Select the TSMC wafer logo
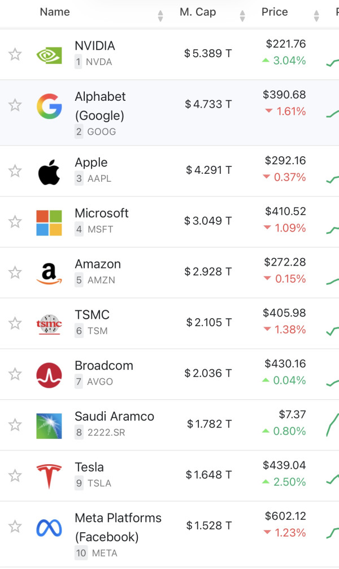The height and width of the screenshot is (569, 339). click(49, 324)
